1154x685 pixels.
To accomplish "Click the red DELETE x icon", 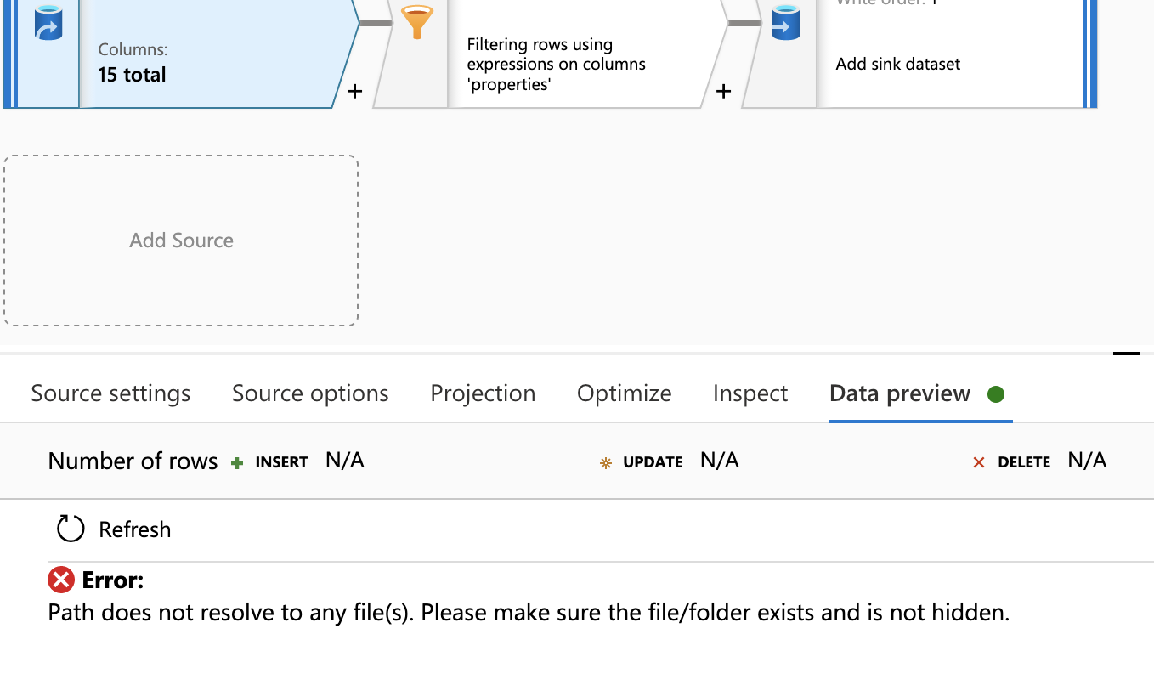I will tap(979, 462).
